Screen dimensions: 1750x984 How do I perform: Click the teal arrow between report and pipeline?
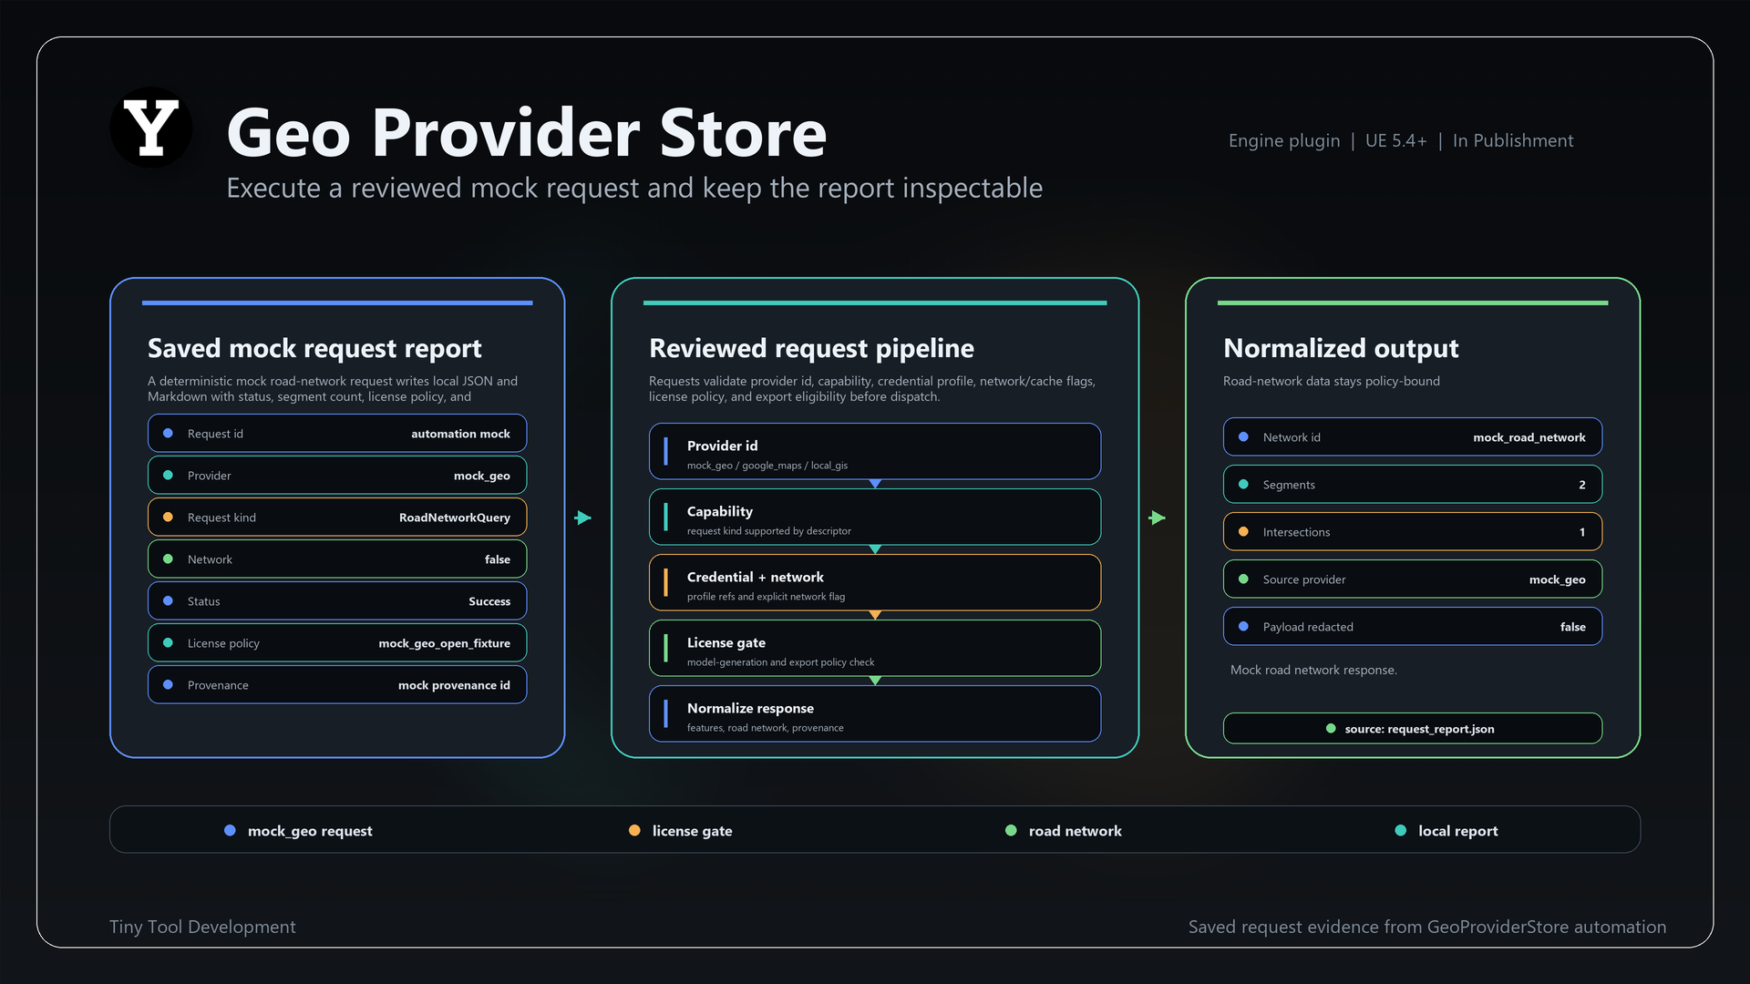click(x=583, y=518)
